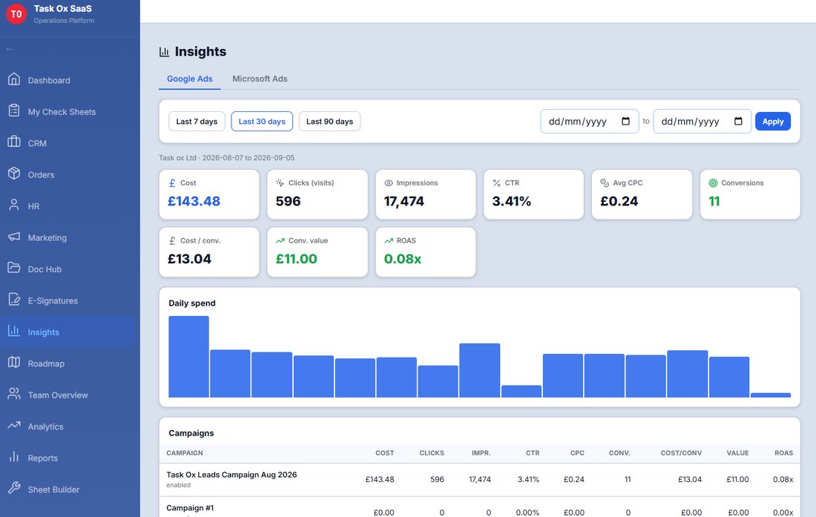Click the COST column header
The image size is (816, 517).
coord(384,453)
